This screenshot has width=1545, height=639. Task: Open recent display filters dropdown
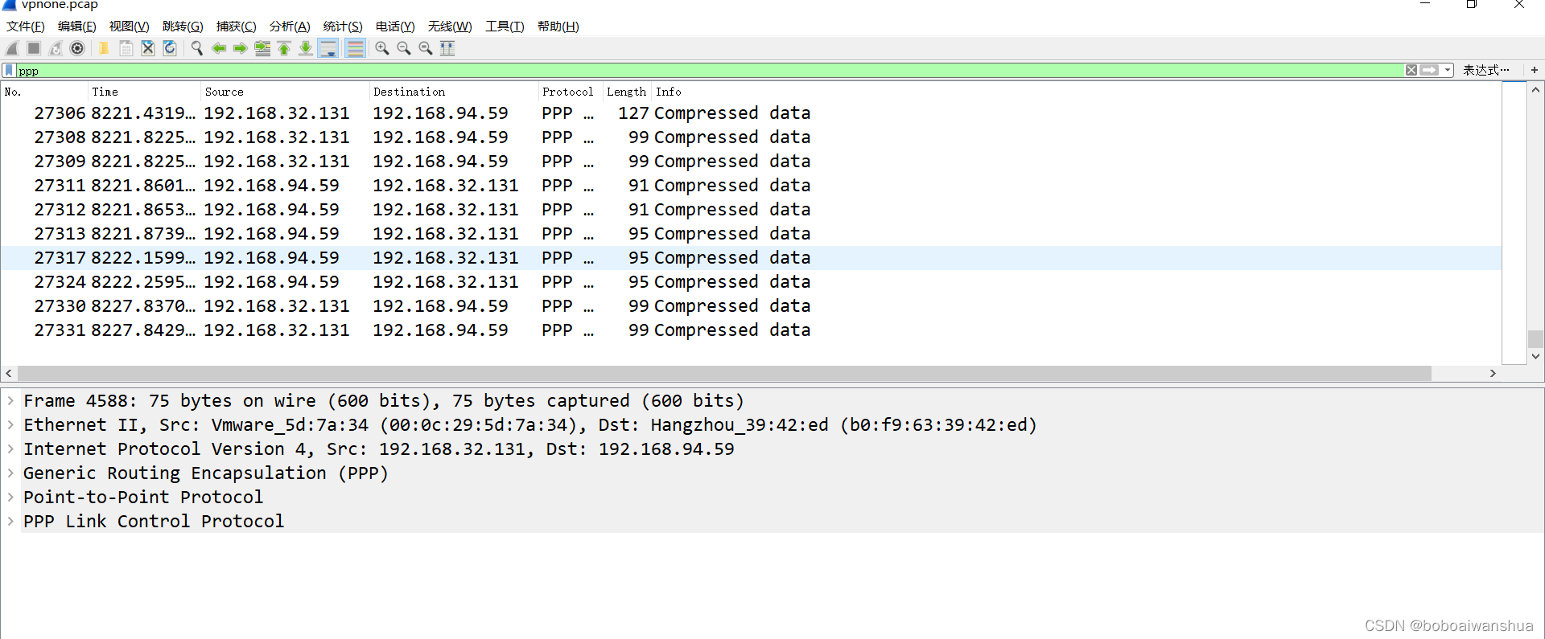(x=1448, y=70)
